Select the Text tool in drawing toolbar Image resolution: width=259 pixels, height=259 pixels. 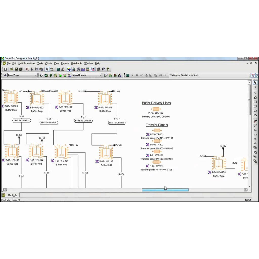[255, 87]
